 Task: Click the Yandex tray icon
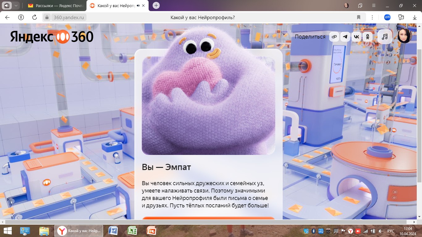(351, 231)
